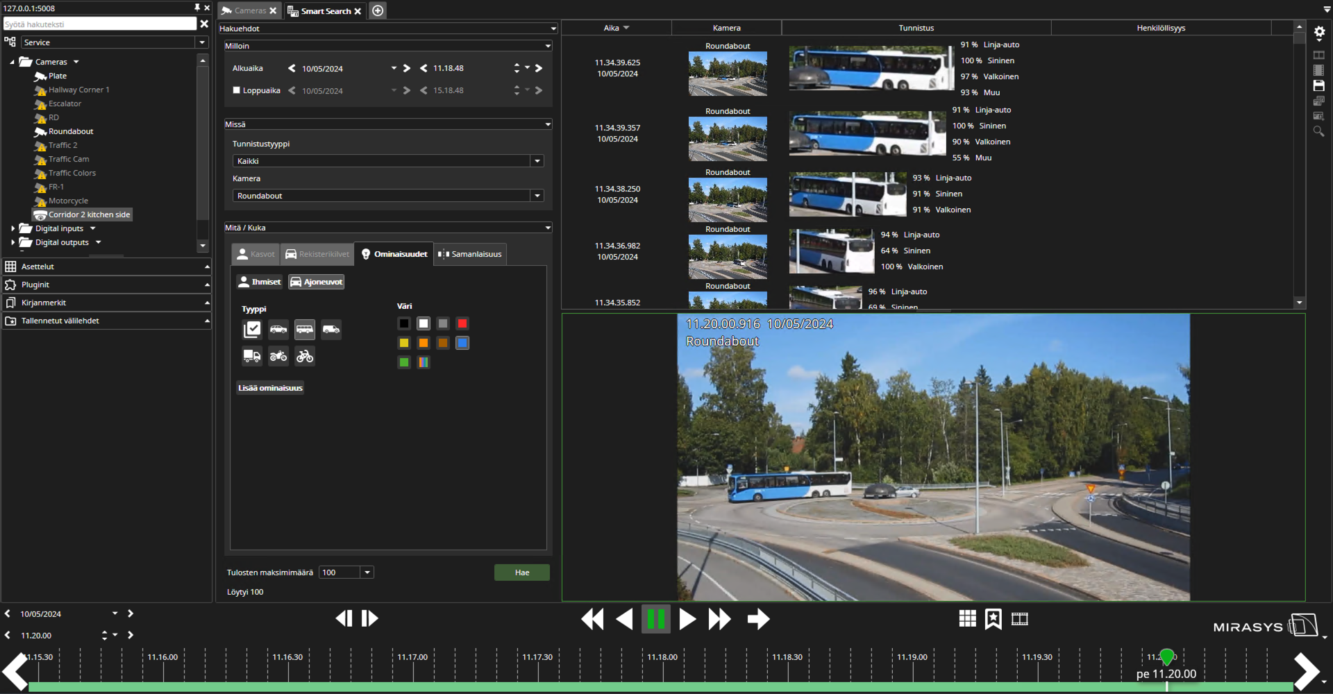Click the green Hae search button
Screen dimensions: 1333x694
(x=522, y=573)
